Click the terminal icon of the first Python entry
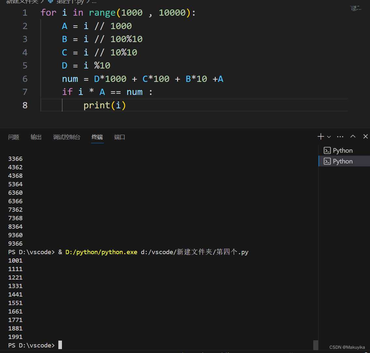Image resolution: width=370 pixels, height=353 pixels. coord(327,150)
